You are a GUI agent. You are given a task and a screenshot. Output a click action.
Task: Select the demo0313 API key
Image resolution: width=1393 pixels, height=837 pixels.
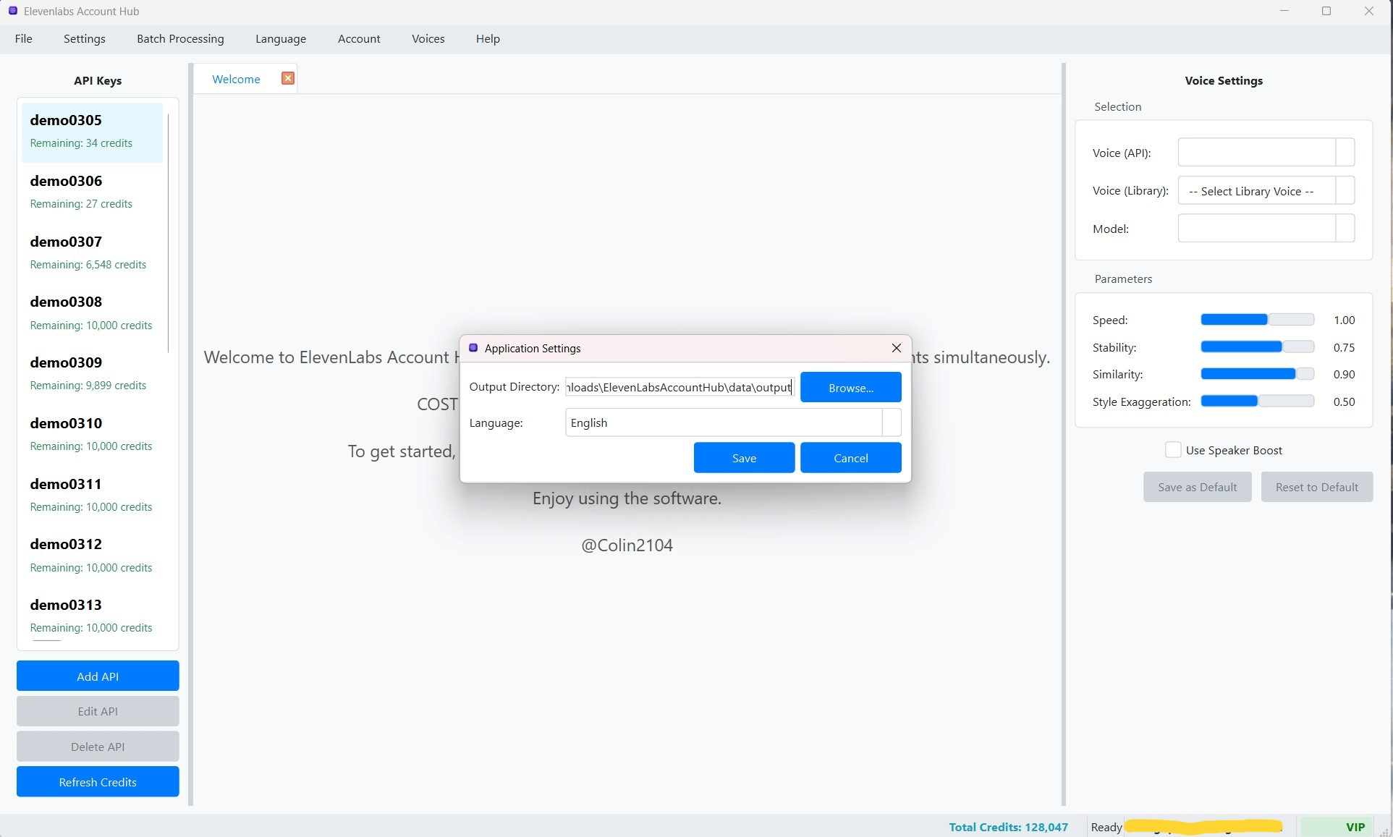point(93,616)
